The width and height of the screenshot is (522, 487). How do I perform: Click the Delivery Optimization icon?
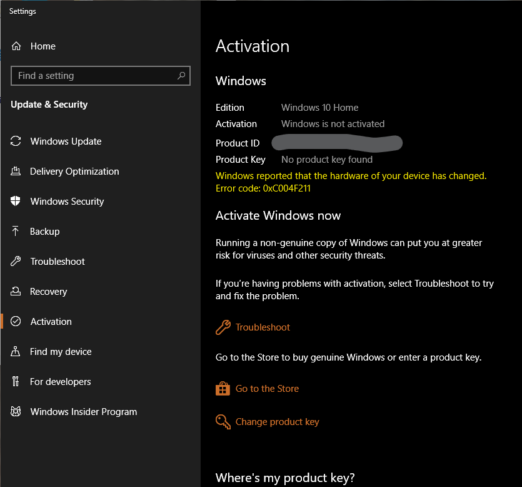[16, 171]
